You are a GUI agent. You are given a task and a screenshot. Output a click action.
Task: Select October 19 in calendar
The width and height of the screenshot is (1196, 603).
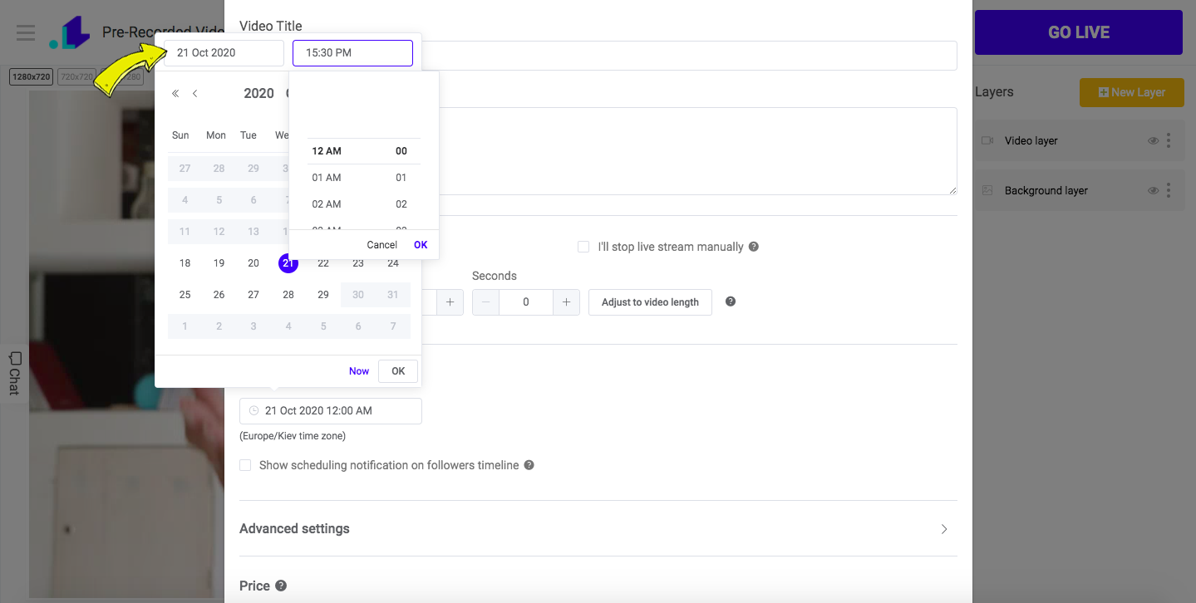219,263
